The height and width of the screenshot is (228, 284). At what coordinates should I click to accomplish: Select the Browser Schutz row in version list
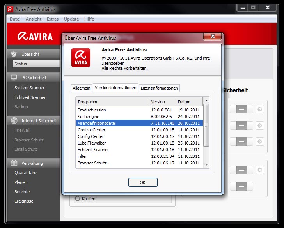coord(140,163)
